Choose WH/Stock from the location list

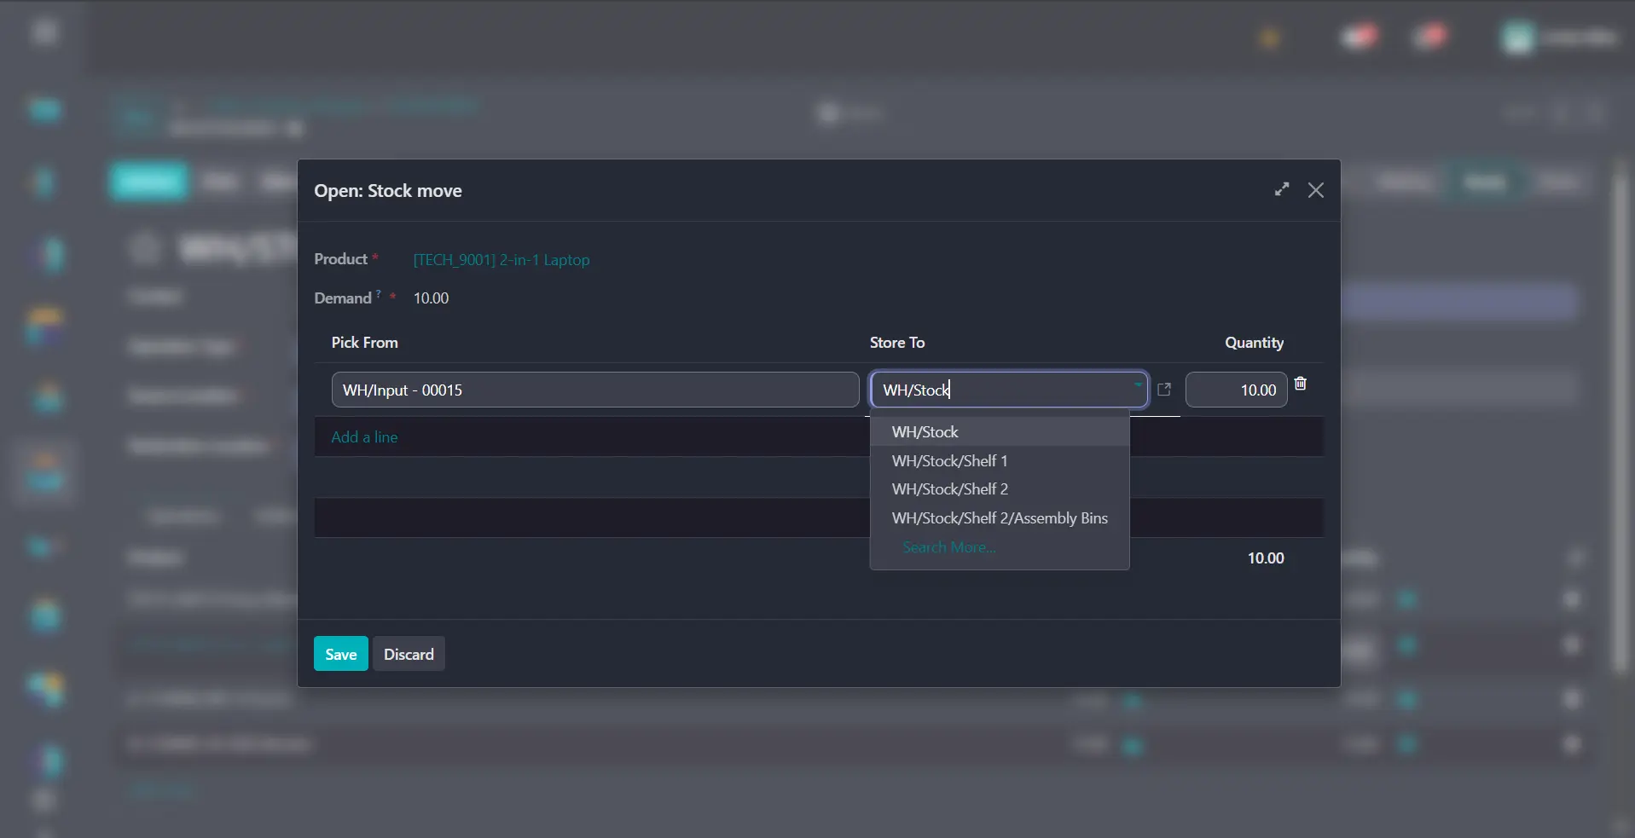coord(1000,432)
